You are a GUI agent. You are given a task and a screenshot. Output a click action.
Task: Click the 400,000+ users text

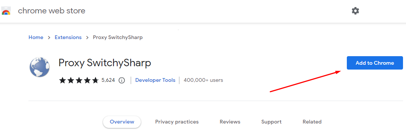203,80
